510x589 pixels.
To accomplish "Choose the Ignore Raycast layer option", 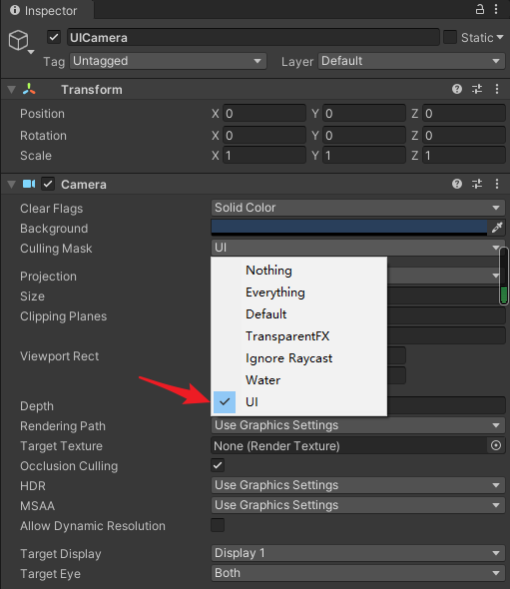I will pyautogui.click(x=299, y=358).
